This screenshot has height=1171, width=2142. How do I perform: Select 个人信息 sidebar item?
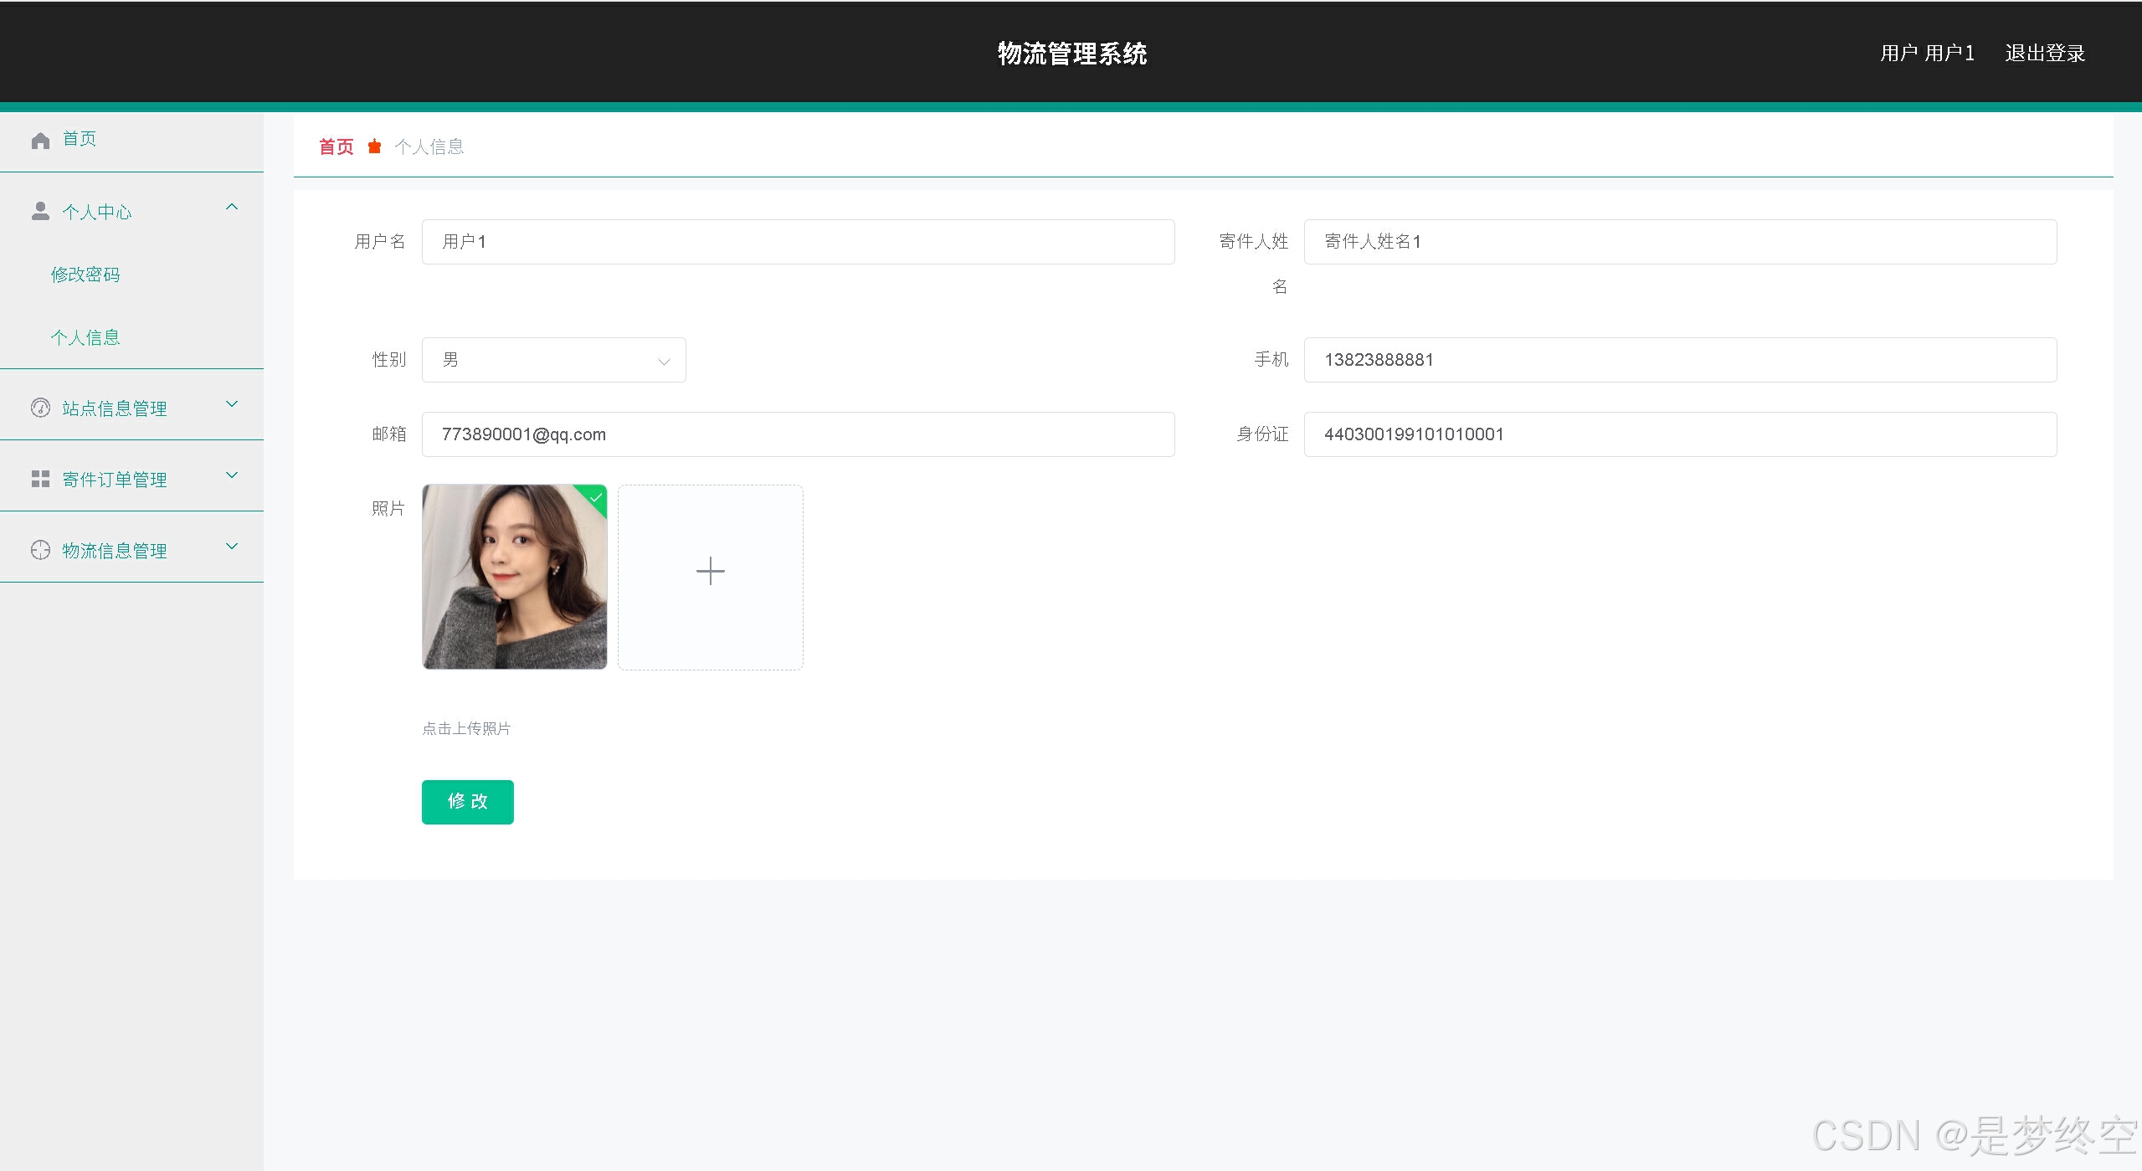[x=85, y=337]
